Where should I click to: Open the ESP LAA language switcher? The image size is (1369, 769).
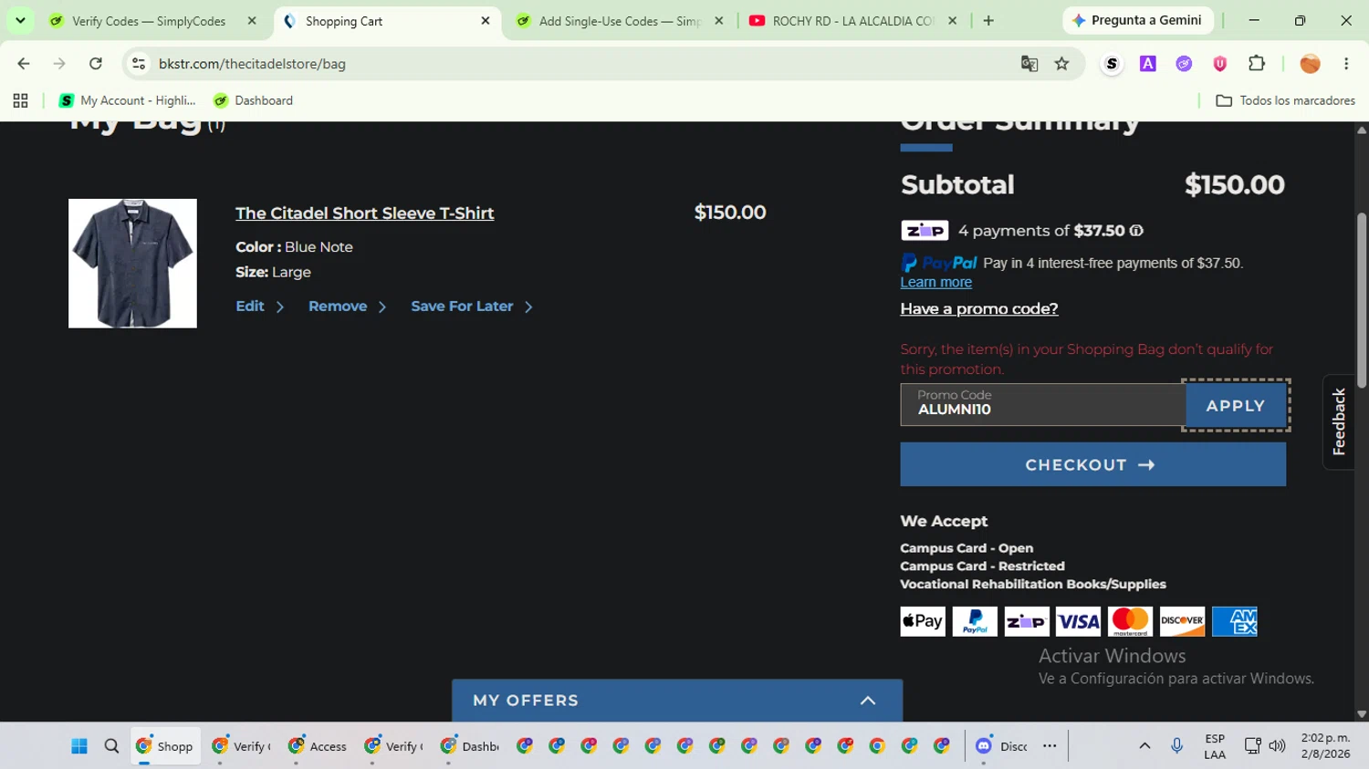point(1215,746)
